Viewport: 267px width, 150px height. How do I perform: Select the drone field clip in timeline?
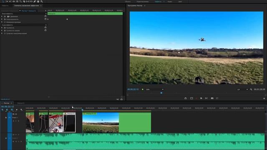[117, 122]
